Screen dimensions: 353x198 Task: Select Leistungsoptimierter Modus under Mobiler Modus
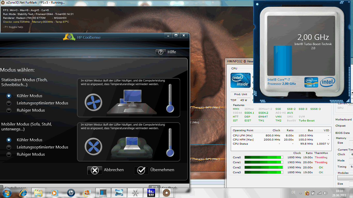tap(9, 147)
